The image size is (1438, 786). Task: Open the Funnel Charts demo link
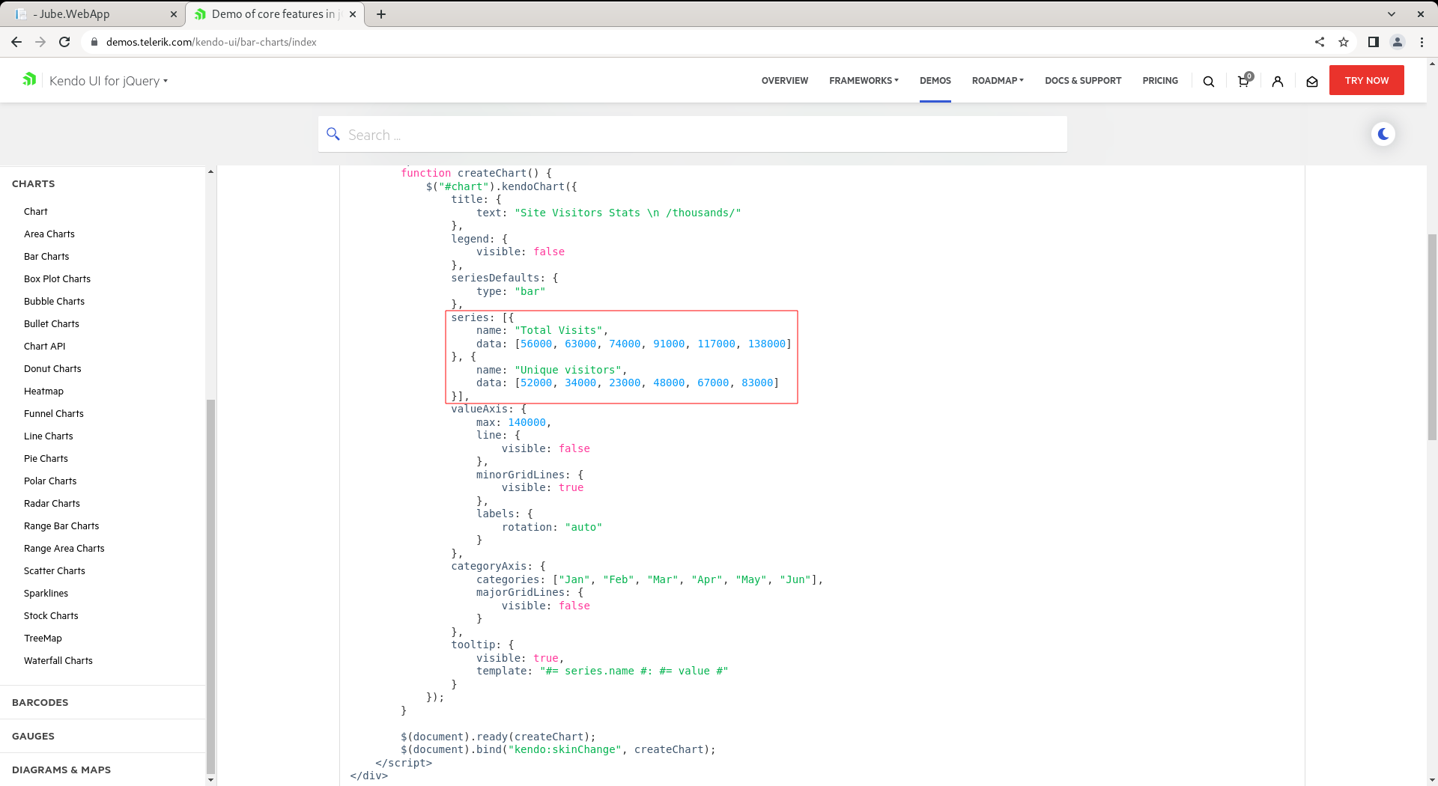click(54, 414)
